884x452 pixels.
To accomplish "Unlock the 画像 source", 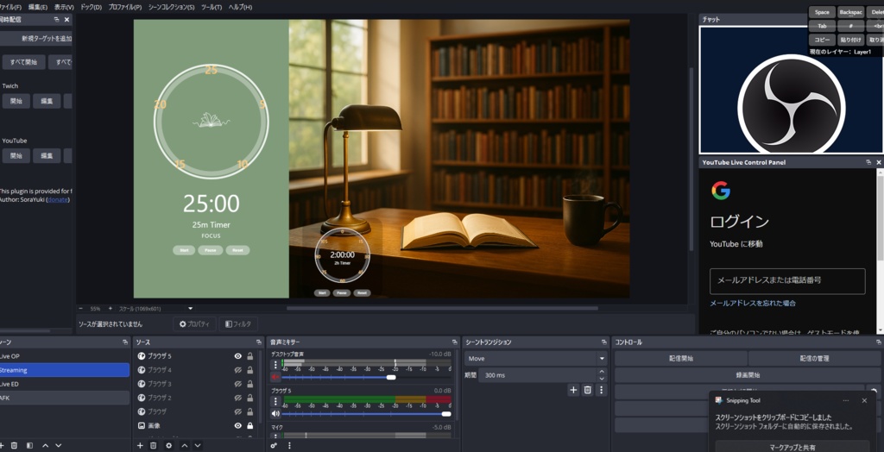I will coord(249,425).
